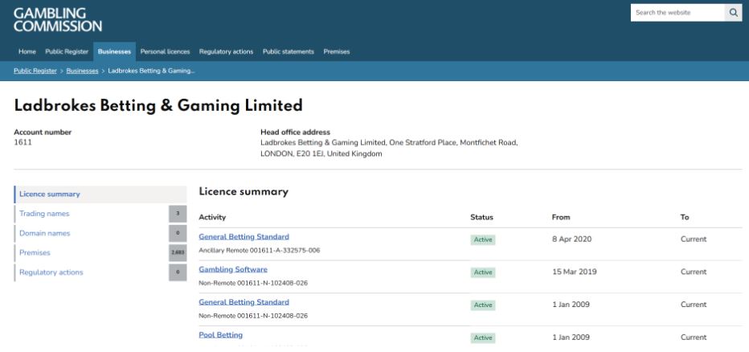Click the search magnifier icon button
The height and width of the screenshot is (352, 749).
click(733, 13)
